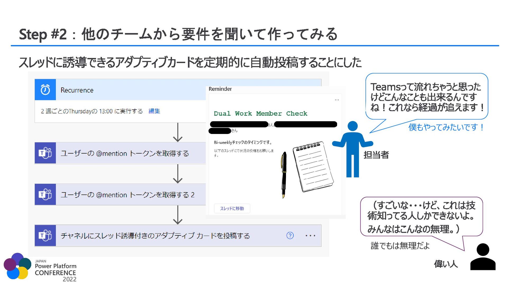Viewport: 508px width, 286px height.
Task: Click the arrow connector below Recurrence
Action: 178,132
